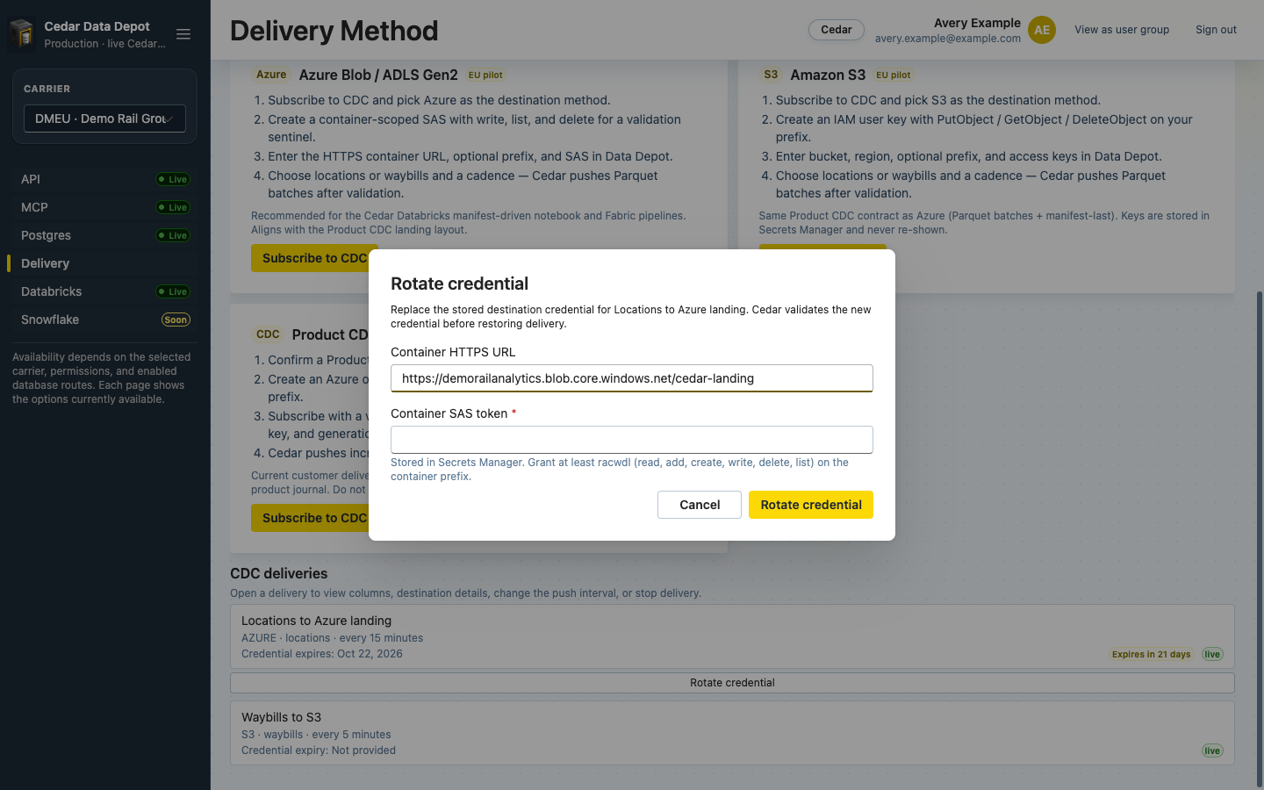Open the AE user avatar
Screen dimensions: 1264x790
coord(1042,30)
